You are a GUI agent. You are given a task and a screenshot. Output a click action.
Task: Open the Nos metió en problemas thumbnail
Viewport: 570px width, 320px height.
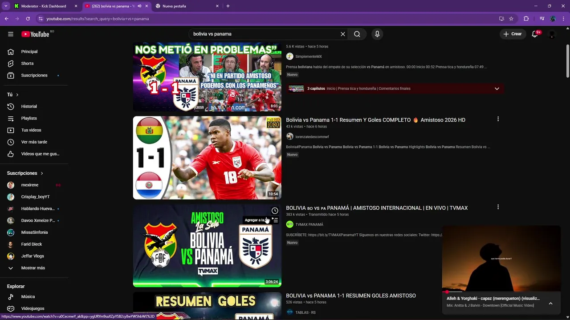click(207, 77)
